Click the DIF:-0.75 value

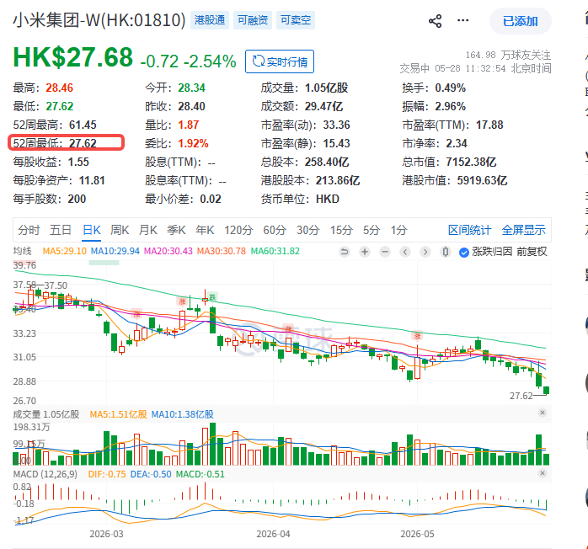(x=107, y=474)
